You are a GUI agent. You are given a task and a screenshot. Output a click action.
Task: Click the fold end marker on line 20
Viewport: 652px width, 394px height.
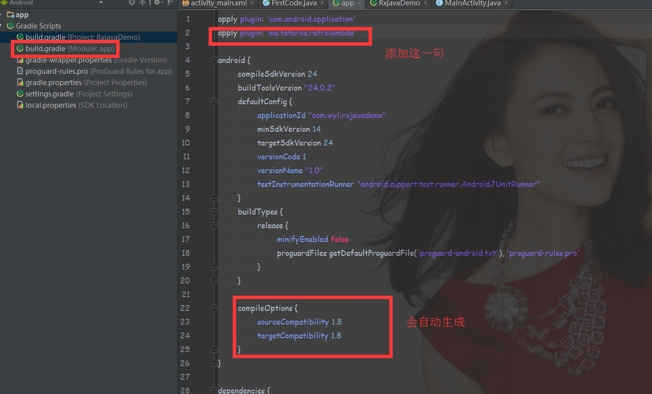point(214,280)
